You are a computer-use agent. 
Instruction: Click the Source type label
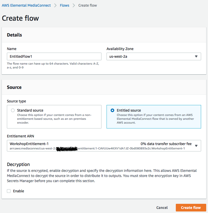point(16,101)
